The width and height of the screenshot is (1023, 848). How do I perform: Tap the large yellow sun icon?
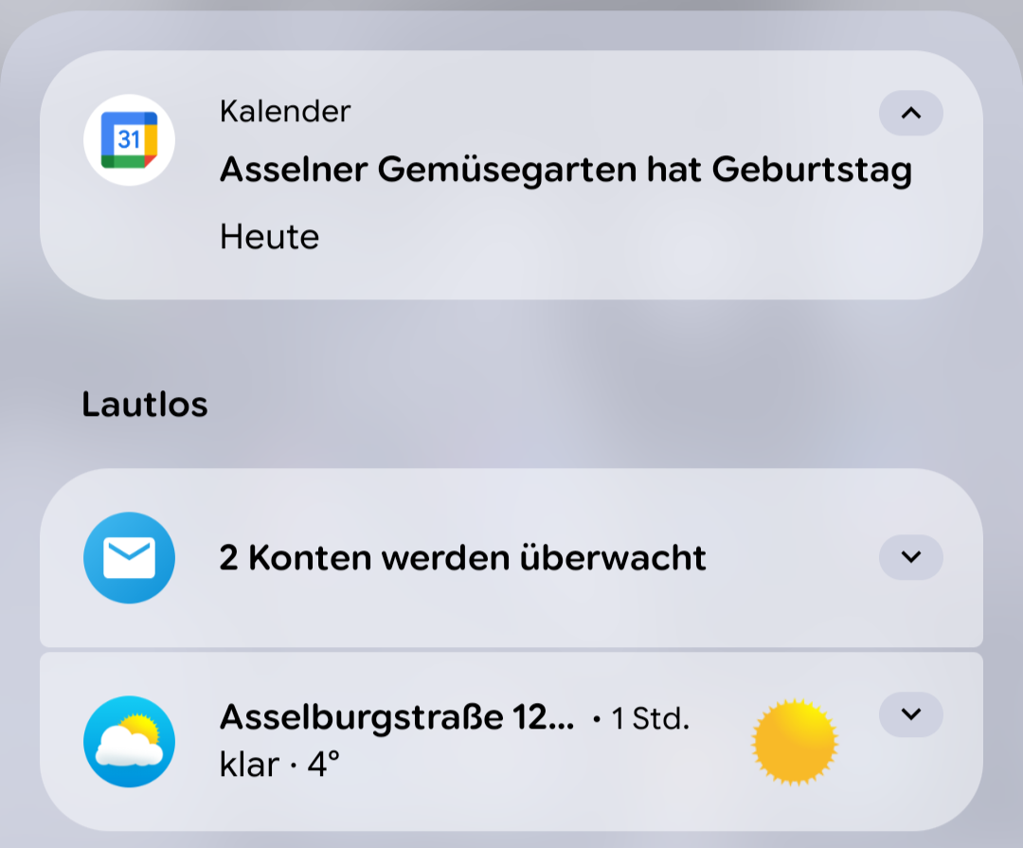pos(795,742)
